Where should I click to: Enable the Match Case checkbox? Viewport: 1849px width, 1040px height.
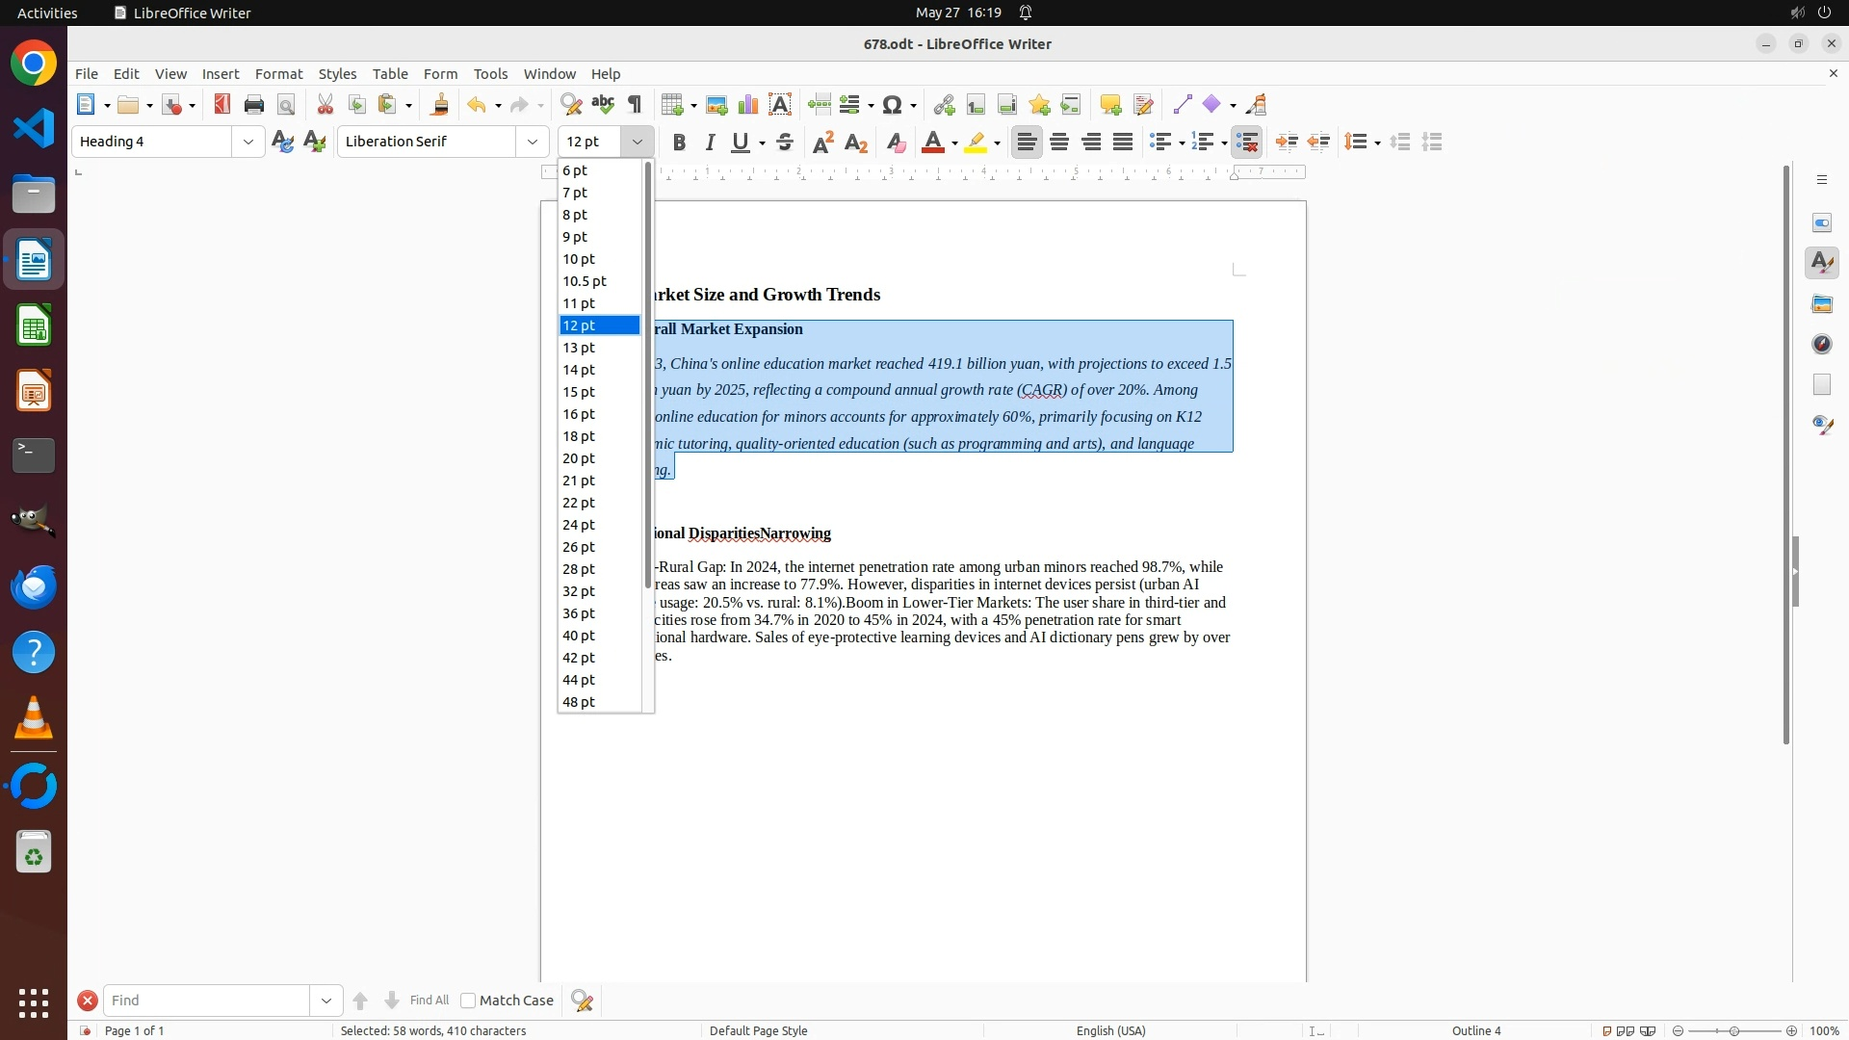pyautogui.click(x=468, y=1001)
